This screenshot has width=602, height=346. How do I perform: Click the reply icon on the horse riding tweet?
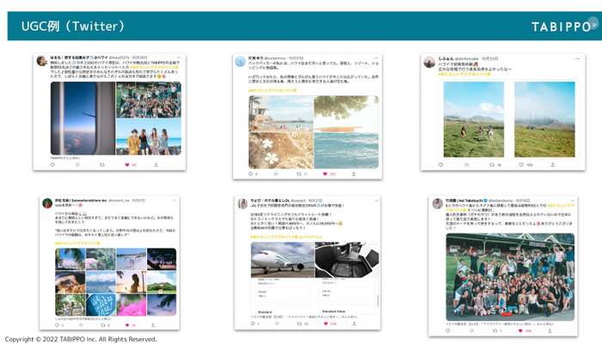pos(441,165)
